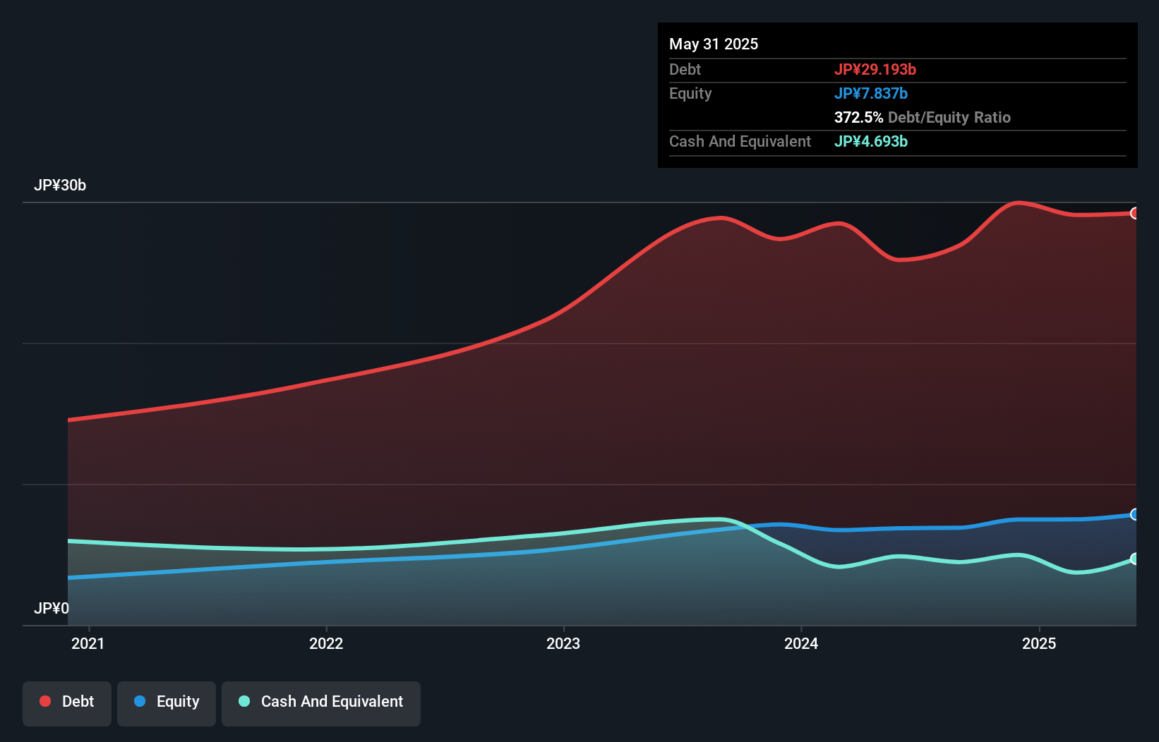The image size is (1159, 742).
Task: Click the Equity label in tooltip
Action: (x=690, y=94)
